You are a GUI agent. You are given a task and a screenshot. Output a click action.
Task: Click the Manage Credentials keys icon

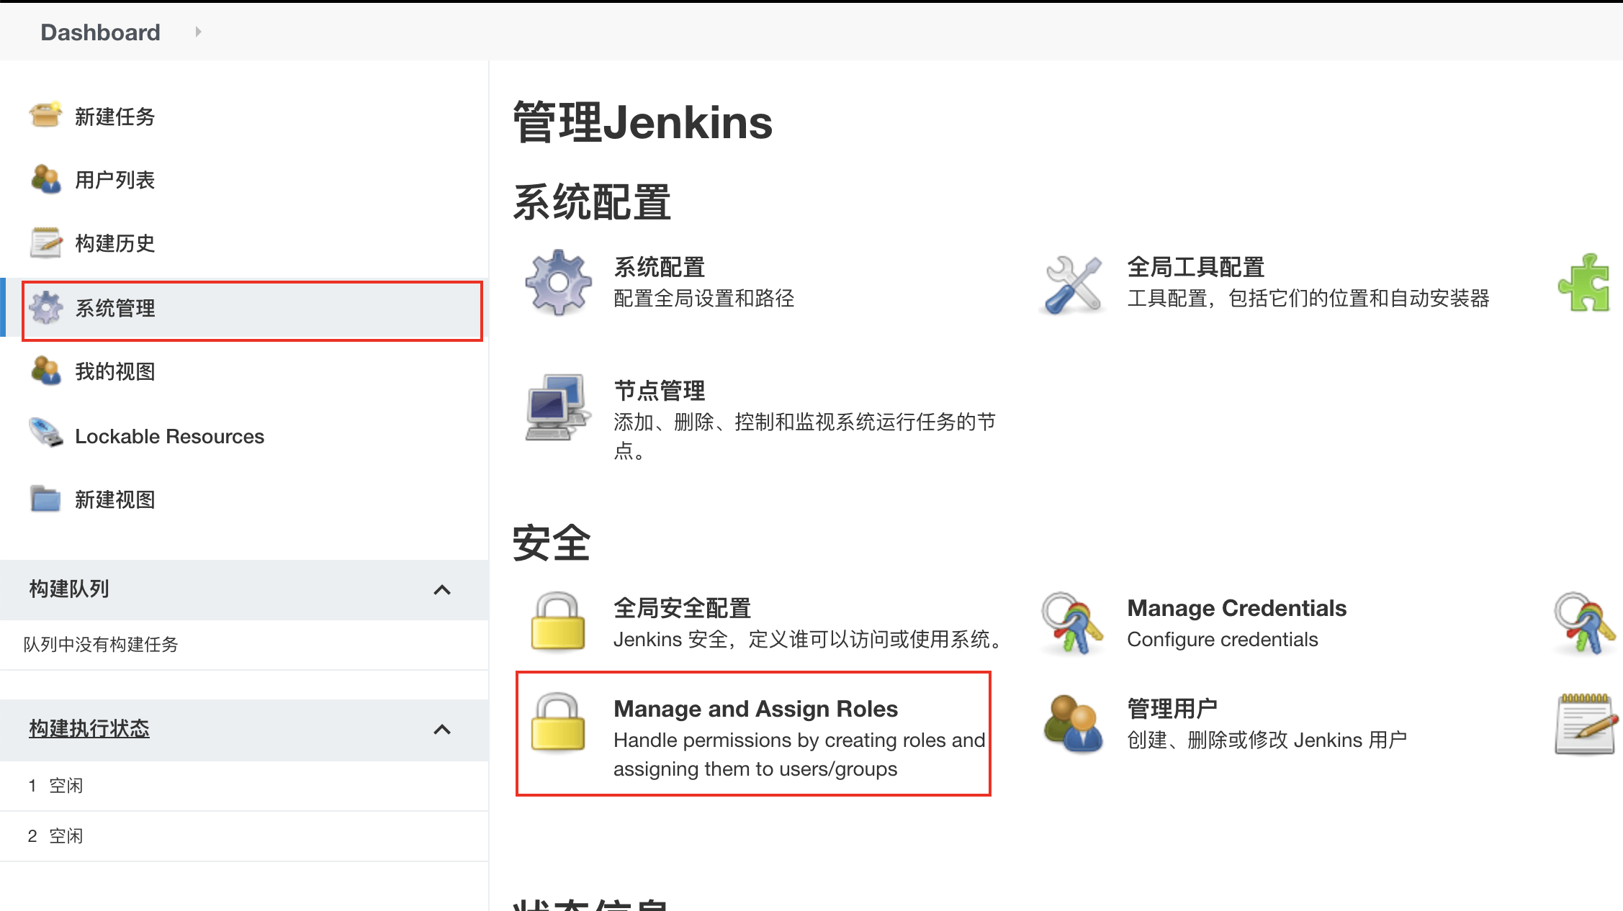click(x=1071, y=623)
